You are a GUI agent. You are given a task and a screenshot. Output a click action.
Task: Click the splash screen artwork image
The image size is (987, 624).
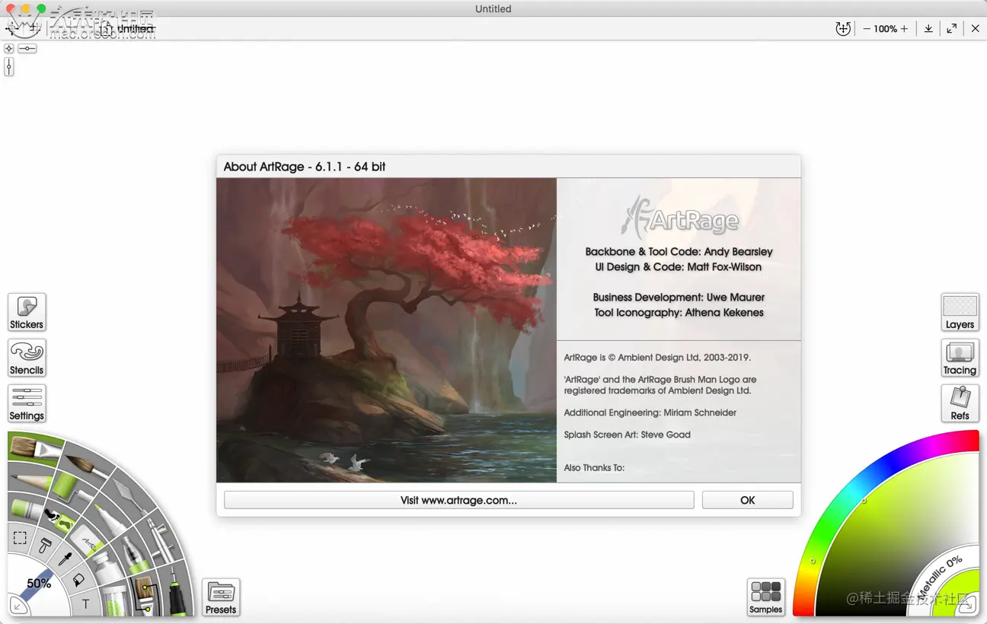coord(386,330)
